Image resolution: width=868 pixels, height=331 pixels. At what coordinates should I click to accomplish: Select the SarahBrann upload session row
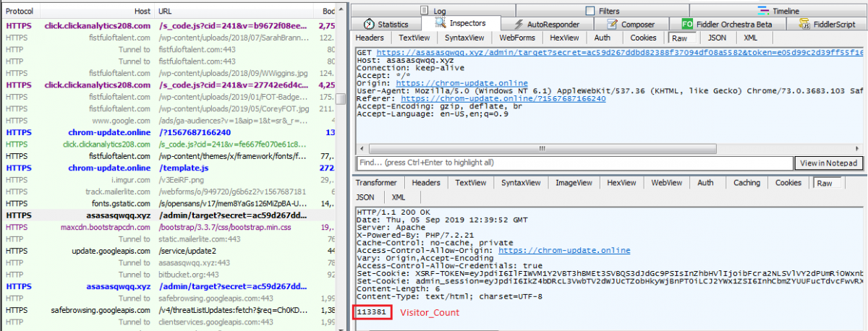coord(168,38)
